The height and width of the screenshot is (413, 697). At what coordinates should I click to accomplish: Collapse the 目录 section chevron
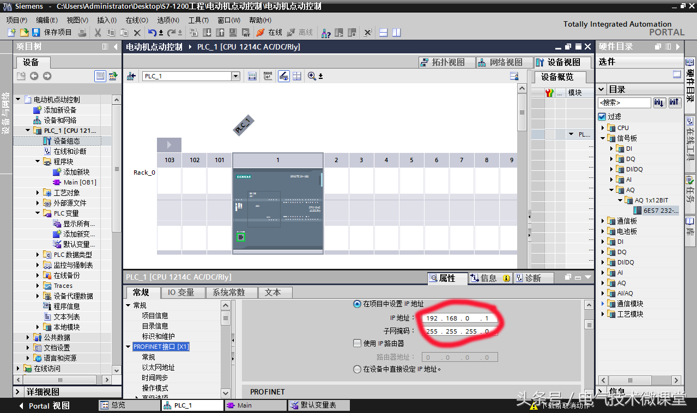tap(602, 89)
